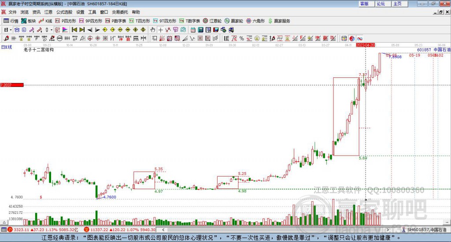Click the scroll-right arrow under the chart
The image size is (451, 242).
coord(388,230)
